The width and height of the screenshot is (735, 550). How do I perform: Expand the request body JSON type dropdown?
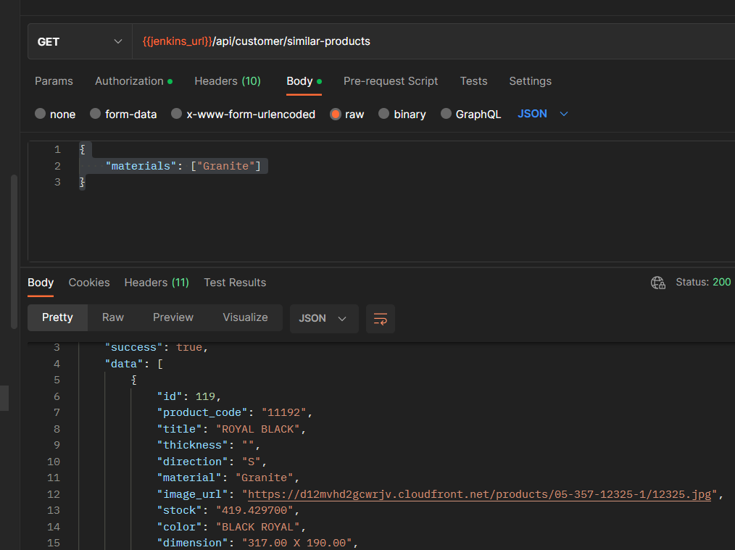[x=543, y=114]
